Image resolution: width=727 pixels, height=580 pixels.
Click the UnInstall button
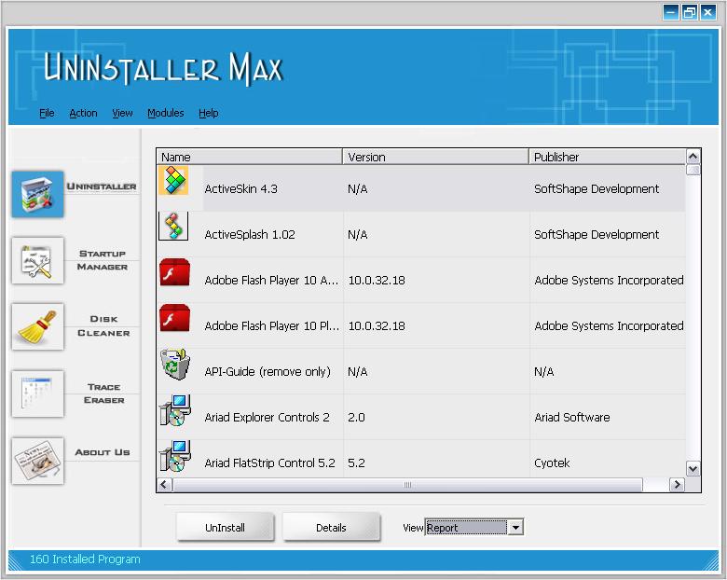(226, 527)
